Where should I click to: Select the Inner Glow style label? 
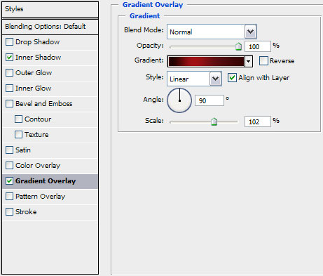(34, 88)
